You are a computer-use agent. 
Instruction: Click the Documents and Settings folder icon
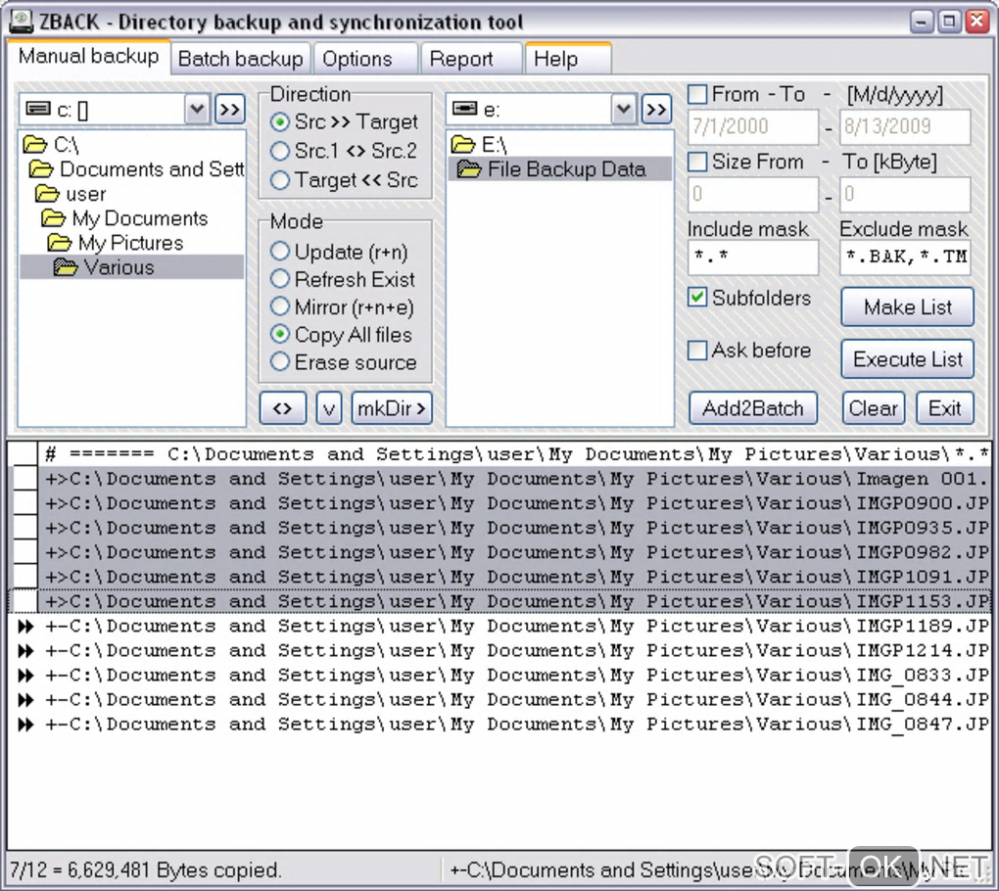tap(41, 168)
